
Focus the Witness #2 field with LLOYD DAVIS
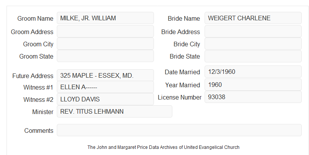tap(105, 99)
